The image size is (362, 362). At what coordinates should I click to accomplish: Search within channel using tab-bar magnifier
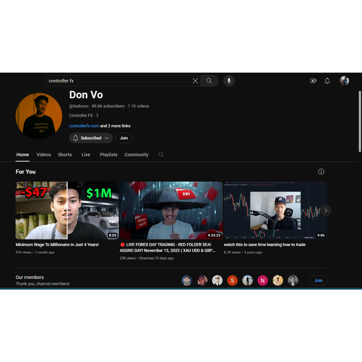click(161, 155)
